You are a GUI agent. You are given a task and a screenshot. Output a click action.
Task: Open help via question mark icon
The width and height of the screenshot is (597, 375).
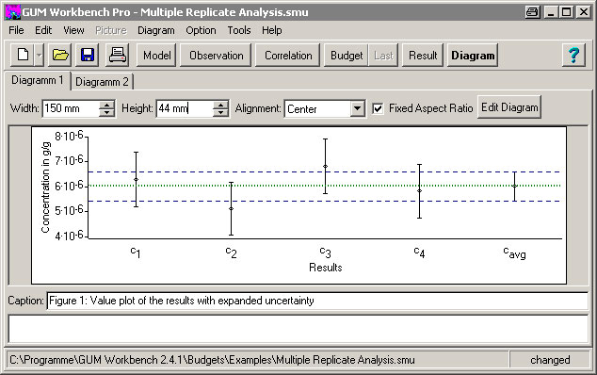(x=573, y=56)
